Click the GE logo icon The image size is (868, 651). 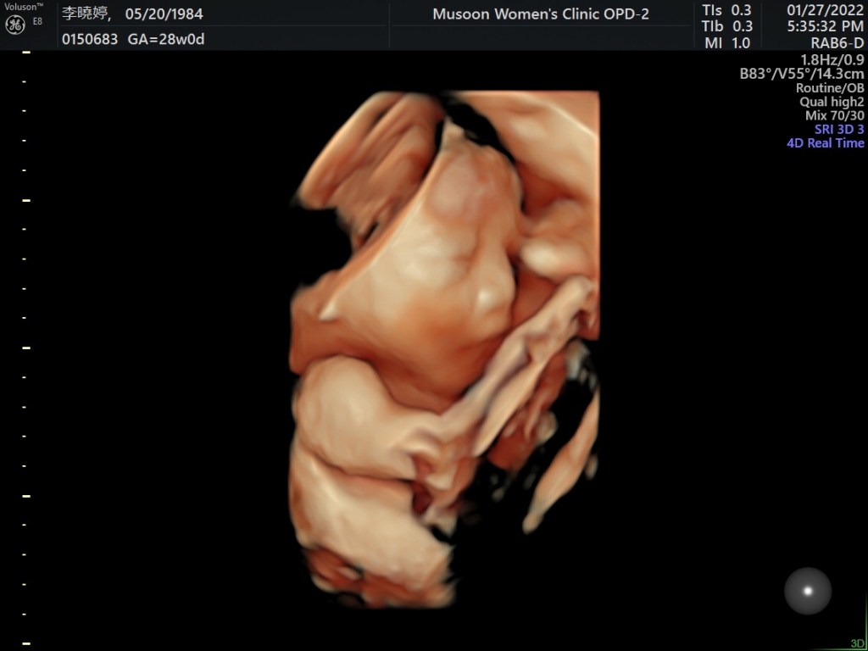click(15, 24)
